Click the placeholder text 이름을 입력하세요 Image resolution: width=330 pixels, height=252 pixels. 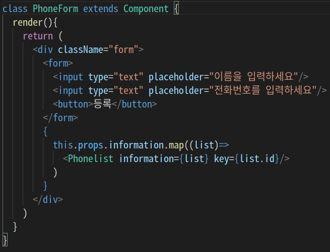254,76
